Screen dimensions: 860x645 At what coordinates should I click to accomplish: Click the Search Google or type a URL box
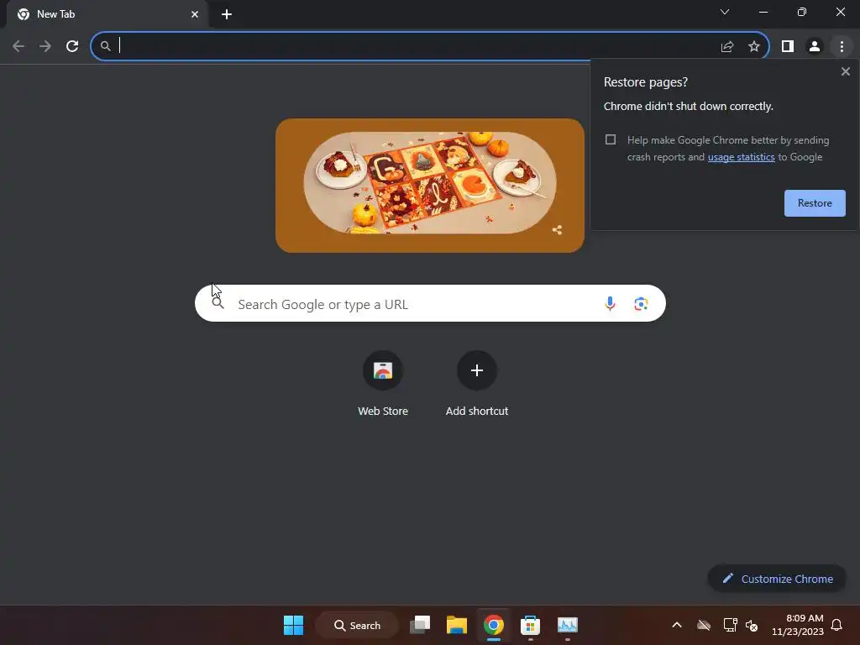coord(430,303)
